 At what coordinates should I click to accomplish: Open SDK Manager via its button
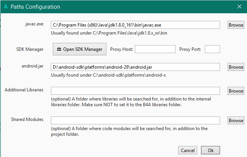tap(79, 49)
